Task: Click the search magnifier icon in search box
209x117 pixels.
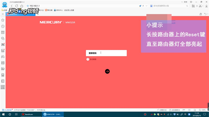Action: [x=187, y=6]
